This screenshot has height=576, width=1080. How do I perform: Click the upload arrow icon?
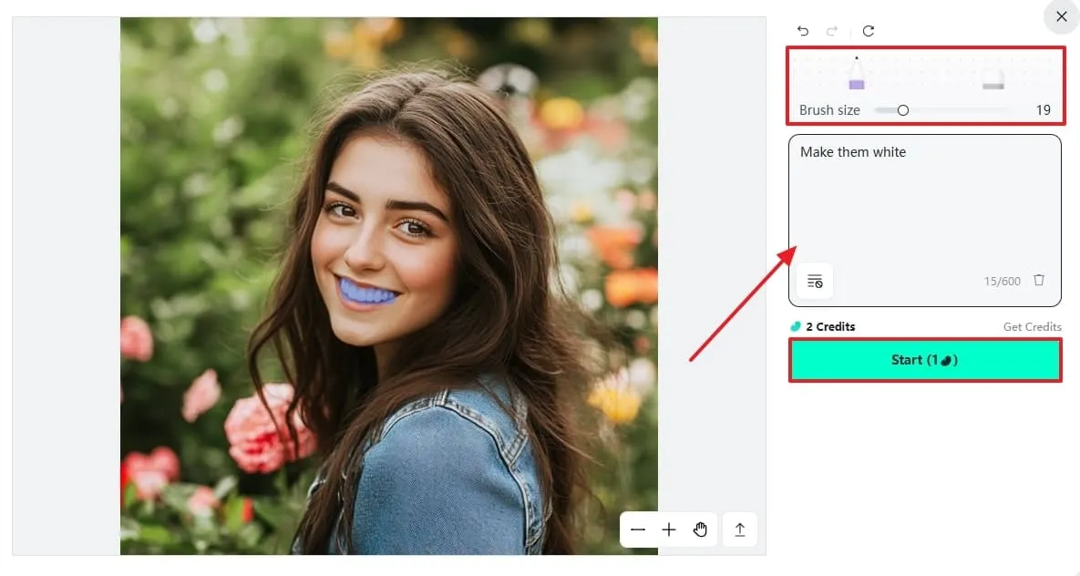pyautogui.click(x=740, y=530)
